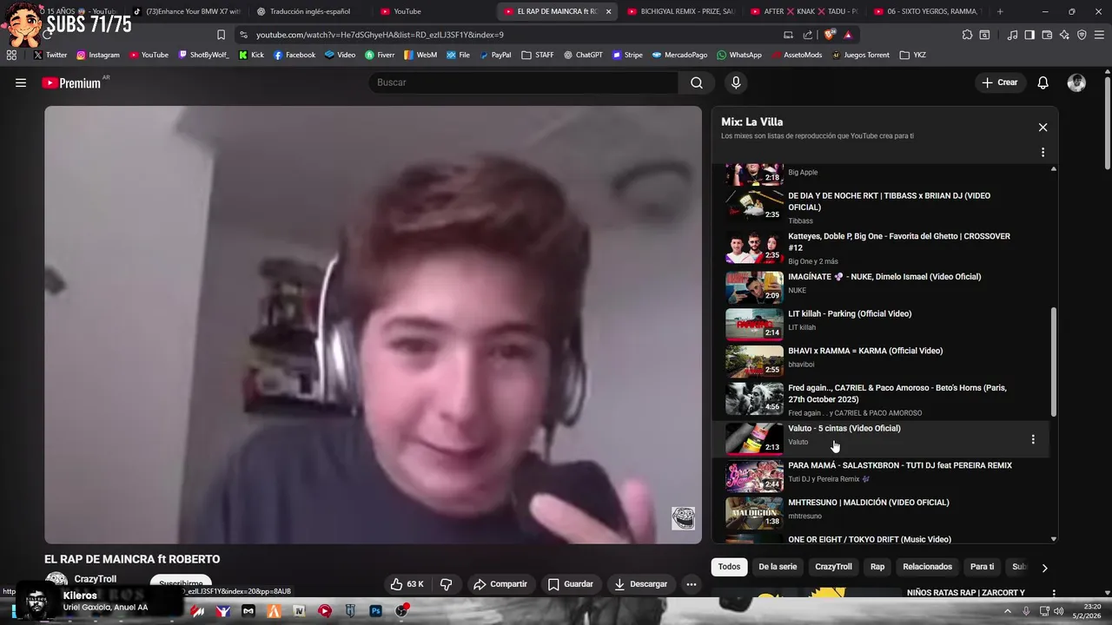Select the Para ti chip
The height and width of the screenshot is (625, 1112).
pos(982,567)
